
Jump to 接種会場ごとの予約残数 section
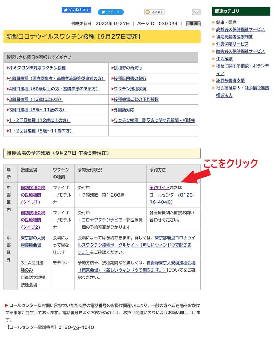[x=136, y=99]
